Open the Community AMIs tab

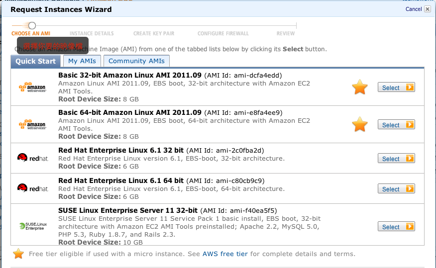136,61
